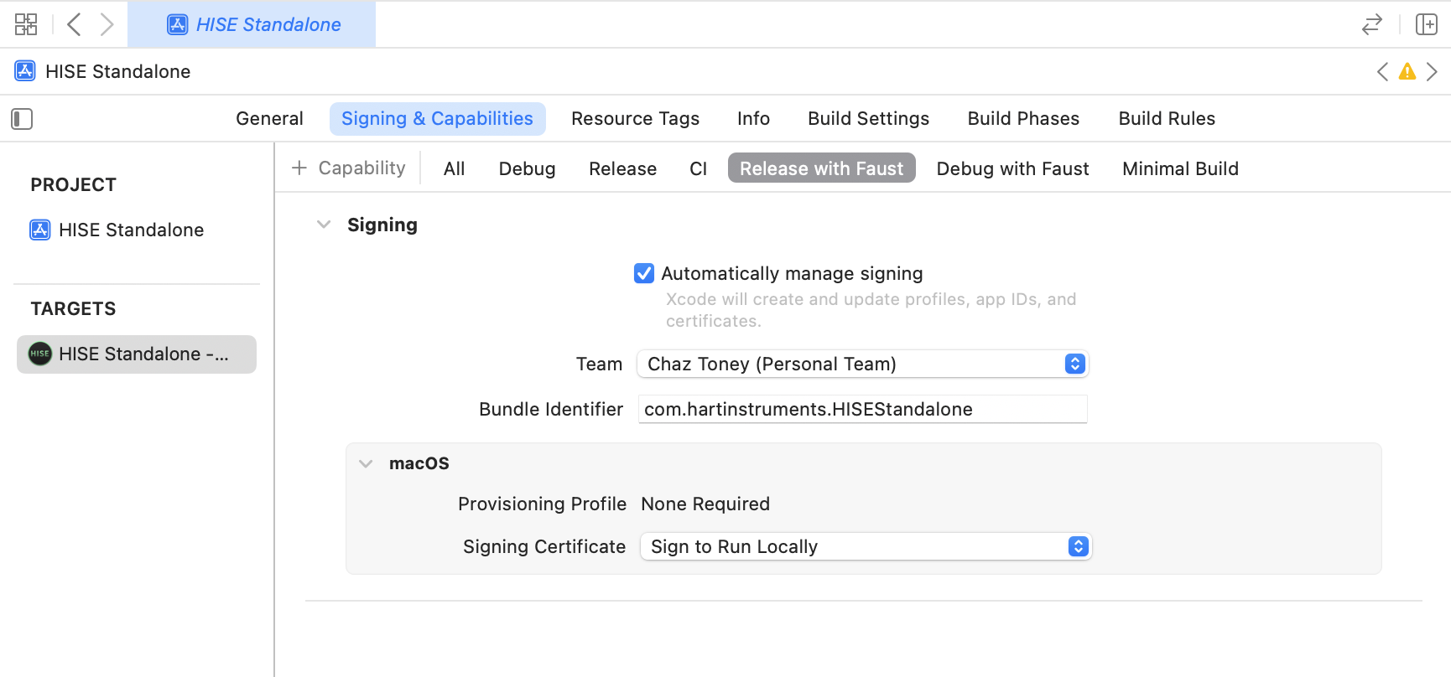Click the Bundle Identifier field
The height and width of the screenshot is (677, 1451).
coord(862,409)
